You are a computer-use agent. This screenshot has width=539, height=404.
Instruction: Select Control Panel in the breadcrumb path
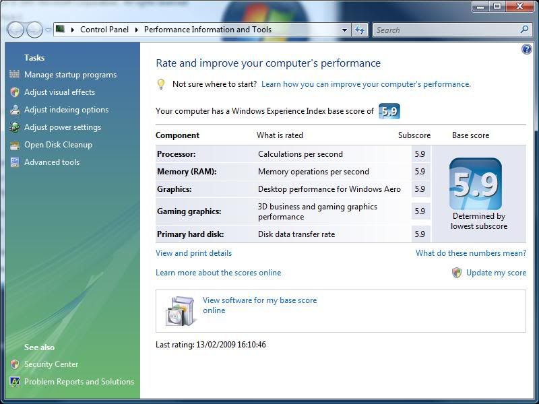105,30
